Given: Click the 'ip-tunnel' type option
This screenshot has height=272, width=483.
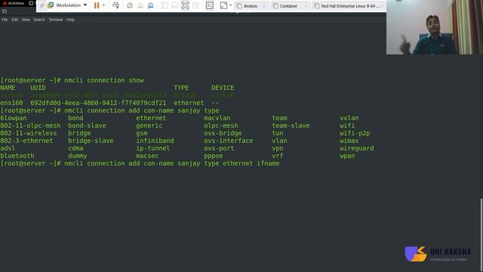Looking at the screenshot, I should coord(152,148).
